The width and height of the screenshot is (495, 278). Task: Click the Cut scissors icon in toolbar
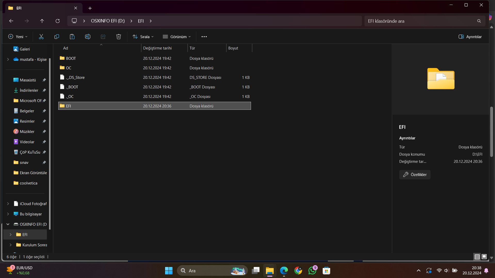41,37
